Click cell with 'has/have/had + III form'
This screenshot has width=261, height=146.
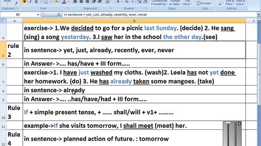click(x=134, y=99)
